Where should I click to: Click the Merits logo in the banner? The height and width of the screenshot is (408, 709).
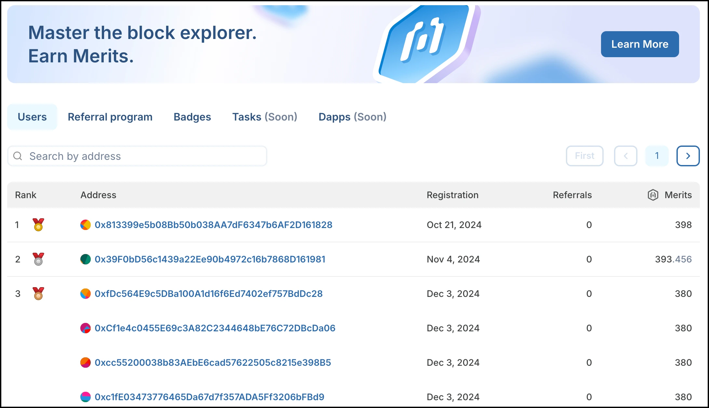pyautogui.click(x=423, y=42)
